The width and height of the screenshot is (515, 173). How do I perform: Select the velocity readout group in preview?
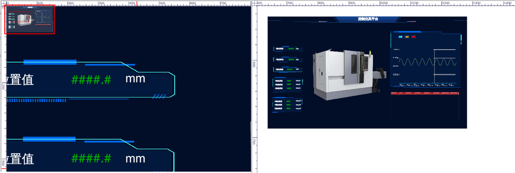point(287,84)
